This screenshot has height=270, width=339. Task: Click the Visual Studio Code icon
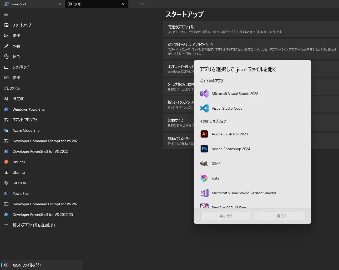point(204,108)
